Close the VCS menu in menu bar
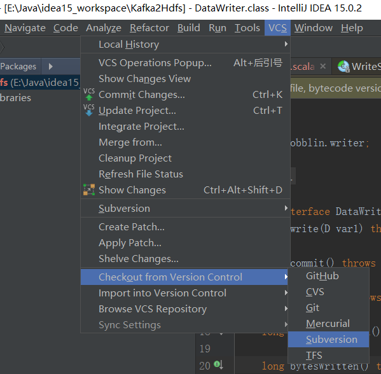The height and width of the screenshot is (374, 381). pos(277,28)
